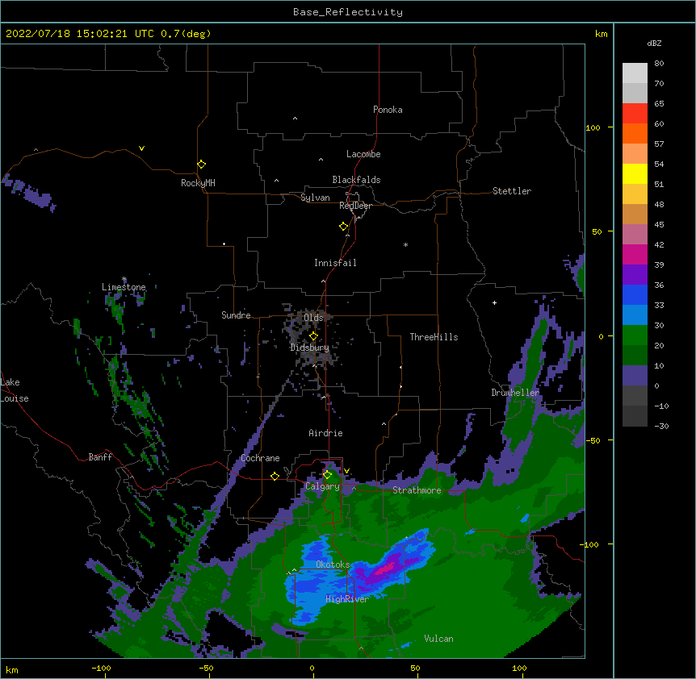This screenshot has width=696, height=679.
Task: Click the Vulcan town label
Action: [438, 639]
